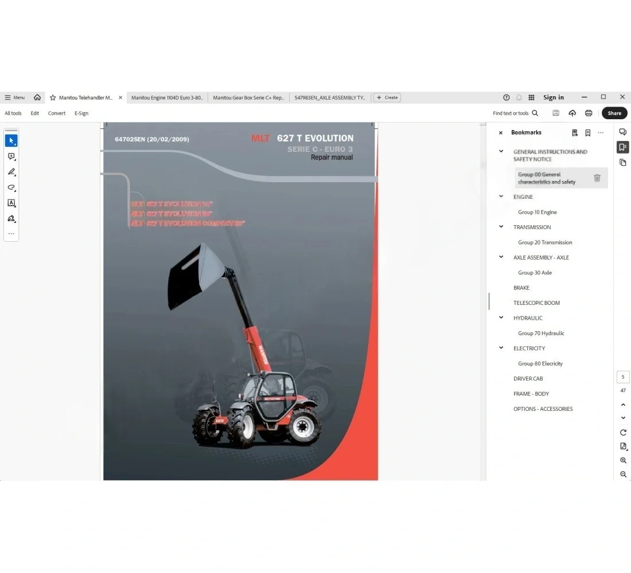Image resolution: width=631 pixels, height=573 pixels.
Task: Select the arrow Selection tool
Action: pyautogui.click(x=11, y=140)
